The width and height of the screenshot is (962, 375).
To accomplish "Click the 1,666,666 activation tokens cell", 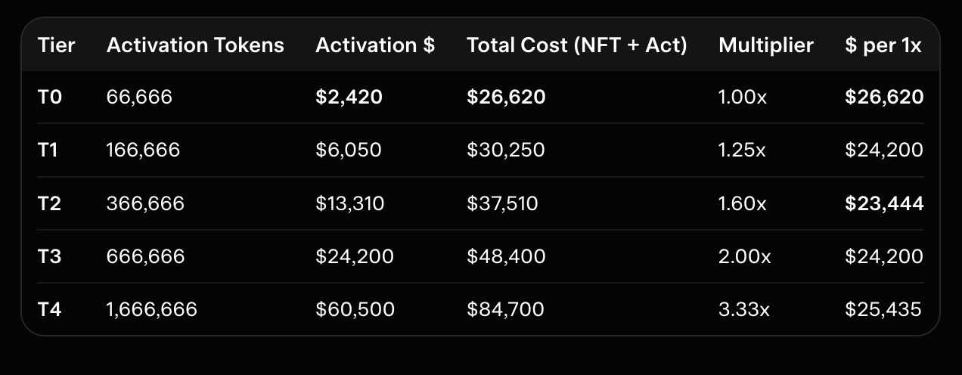I will click(x=152, y=308).
